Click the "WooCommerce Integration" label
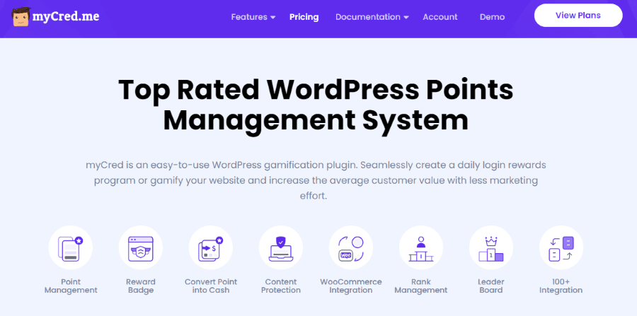This screenshot has height=316, width=637. click(x=351, y=286)
